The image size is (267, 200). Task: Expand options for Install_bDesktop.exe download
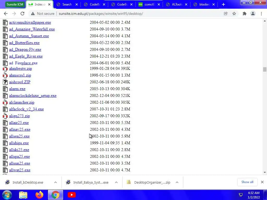(x=56, y=182)
